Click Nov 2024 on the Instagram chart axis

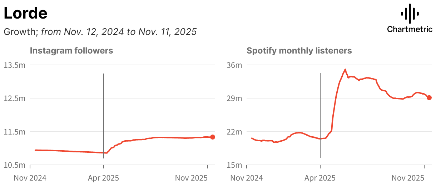30,177
